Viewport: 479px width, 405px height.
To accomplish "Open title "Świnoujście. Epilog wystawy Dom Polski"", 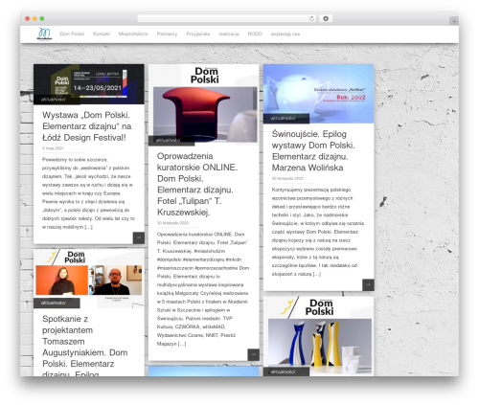I will 313,151.
